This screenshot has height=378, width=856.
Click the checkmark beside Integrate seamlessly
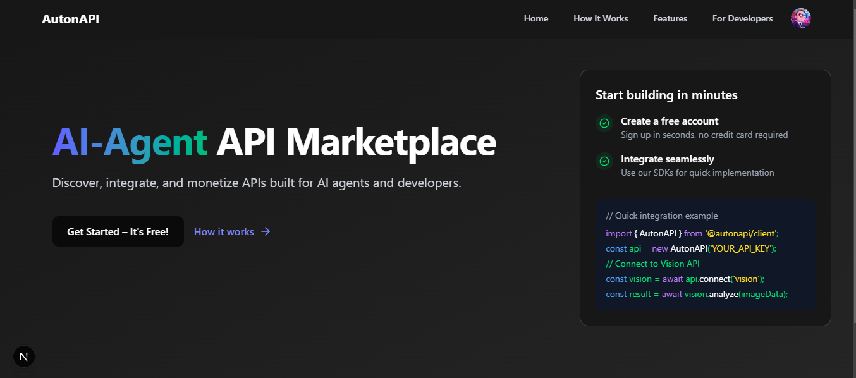coord(604,161)
